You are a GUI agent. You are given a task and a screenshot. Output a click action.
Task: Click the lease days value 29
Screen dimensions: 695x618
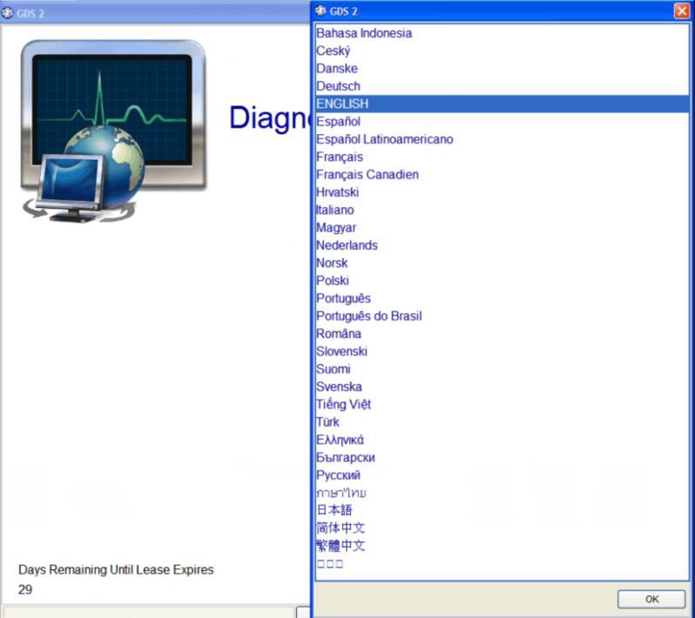pyautogui.click(x=24, y=589)
